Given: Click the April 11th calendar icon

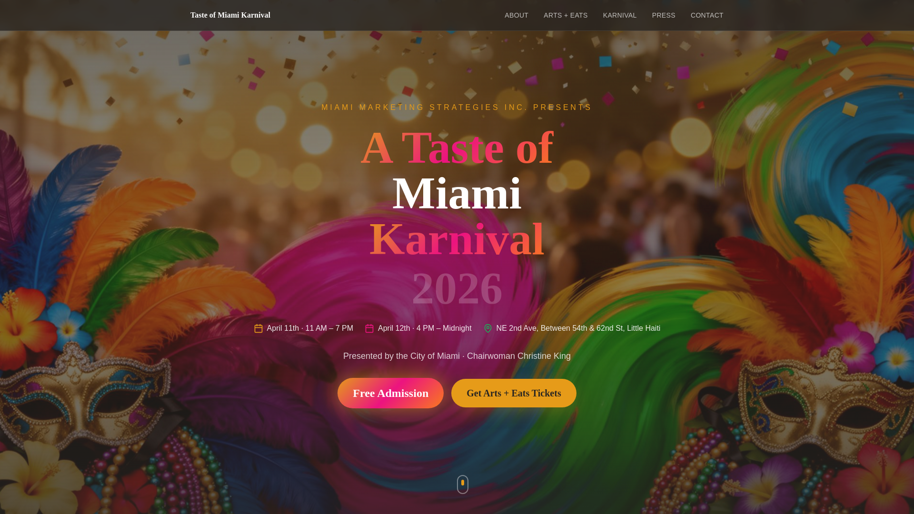Looking at the screenshot, I should pyautogui.click(x=258, y=328).
